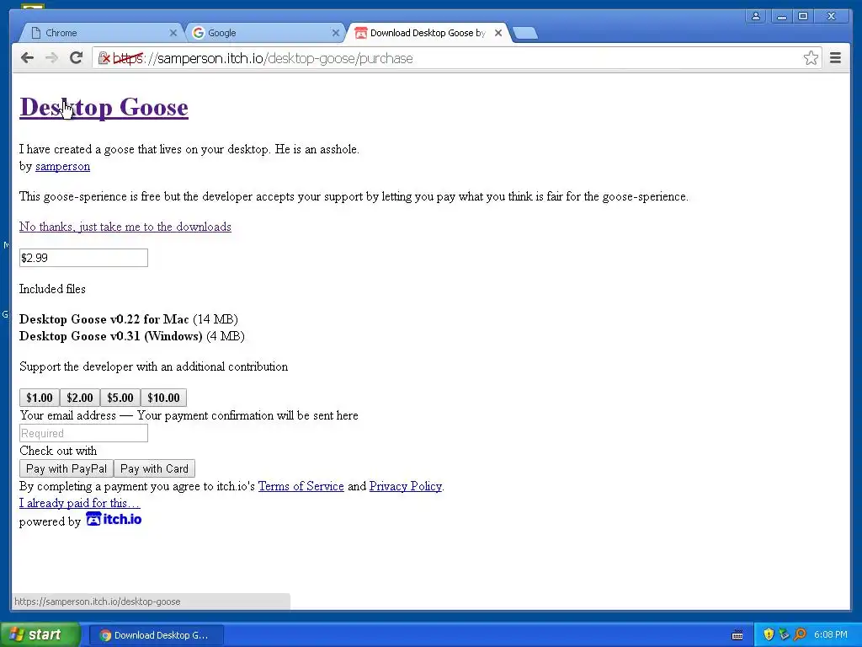Screen dimensions: 862x647
Task: Maximize the Chrome window
Action: coord(803,17)
